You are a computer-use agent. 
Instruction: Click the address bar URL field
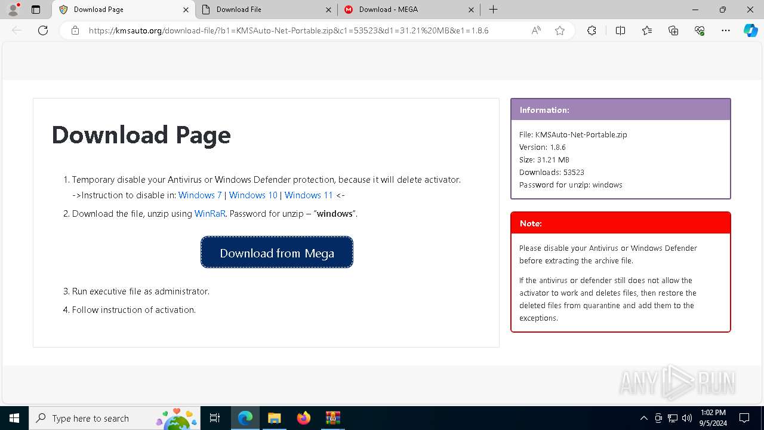[x=288, y=30]
